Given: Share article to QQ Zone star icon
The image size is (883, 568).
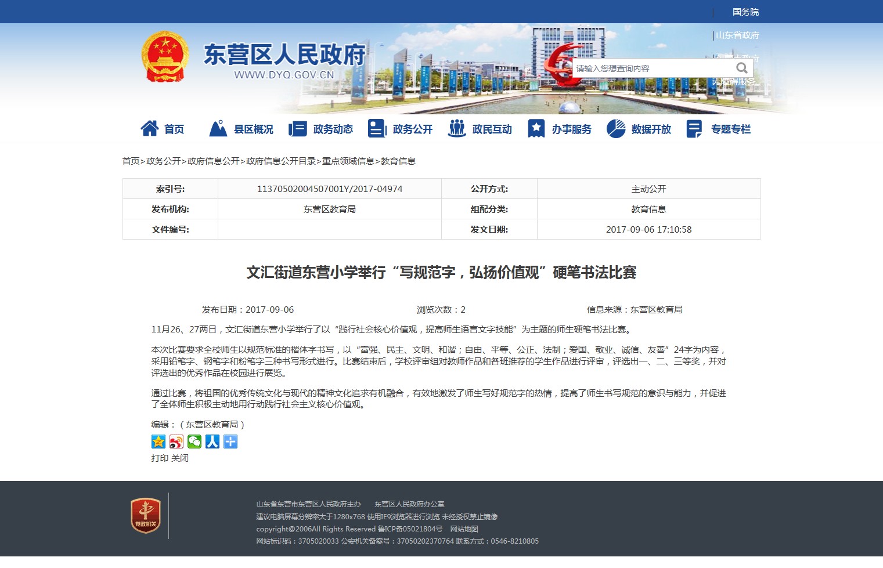Looking at the screenshot, I should [x=158, y=442].
